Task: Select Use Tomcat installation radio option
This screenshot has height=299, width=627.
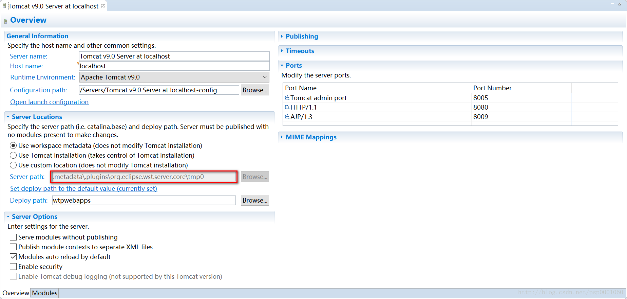Action: pos(13,155)
